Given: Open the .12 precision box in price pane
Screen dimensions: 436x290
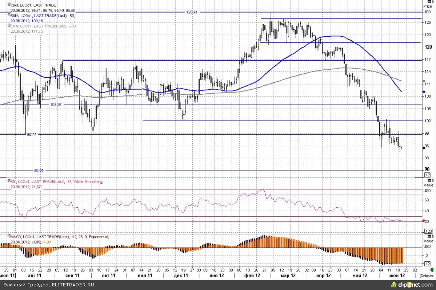Looking at the screenshot, I should pyautogui.click(x=428, y=175).
